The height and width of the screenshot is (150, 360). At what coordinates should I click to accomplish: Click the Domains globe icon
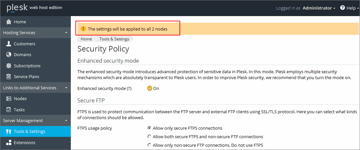[x=9, y=54]
